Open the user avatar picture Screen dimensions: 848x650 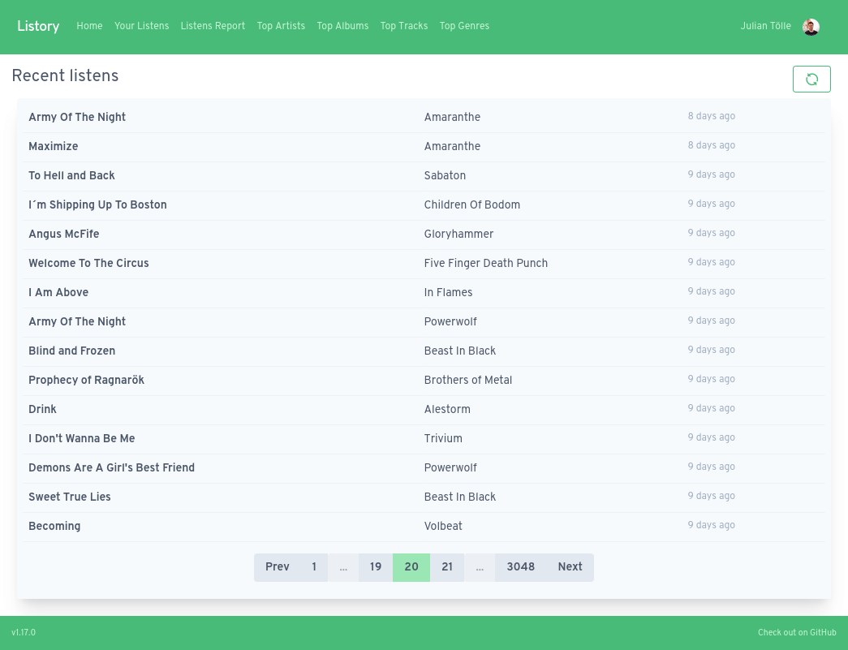pyautogui.click(x=811, y=27)
